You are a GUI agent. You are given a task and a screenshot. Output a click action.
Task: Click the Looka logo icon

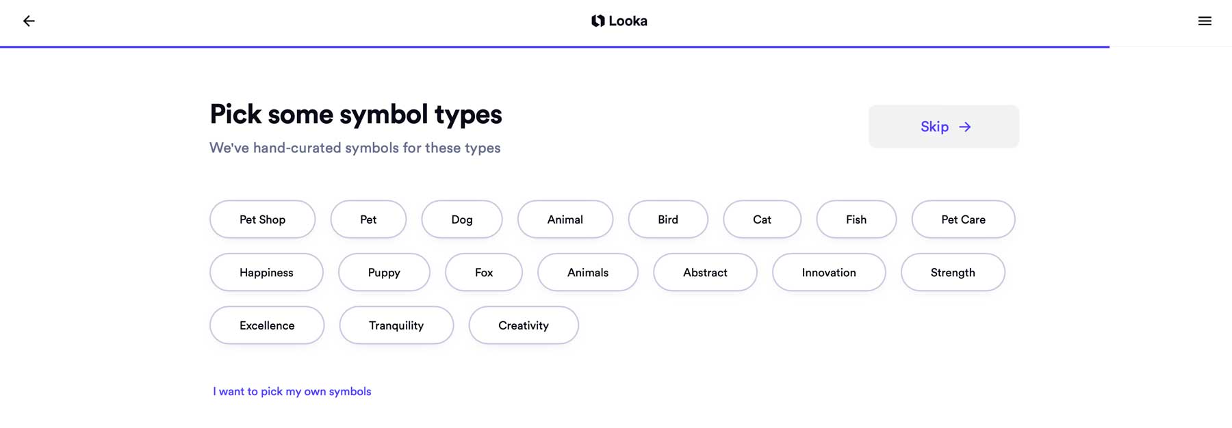[x=597, y=21]
